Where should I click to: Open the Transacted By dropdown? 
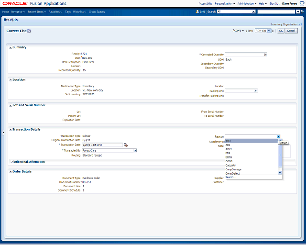(135, 150)
